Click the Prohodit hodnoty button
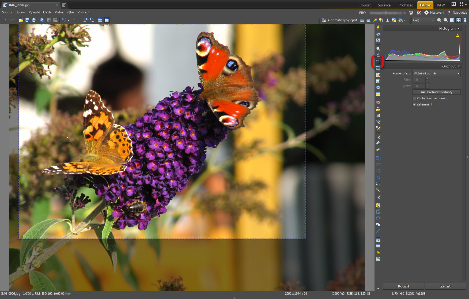Viewport: 469px width, 299px height. click(x=436, y=92)
